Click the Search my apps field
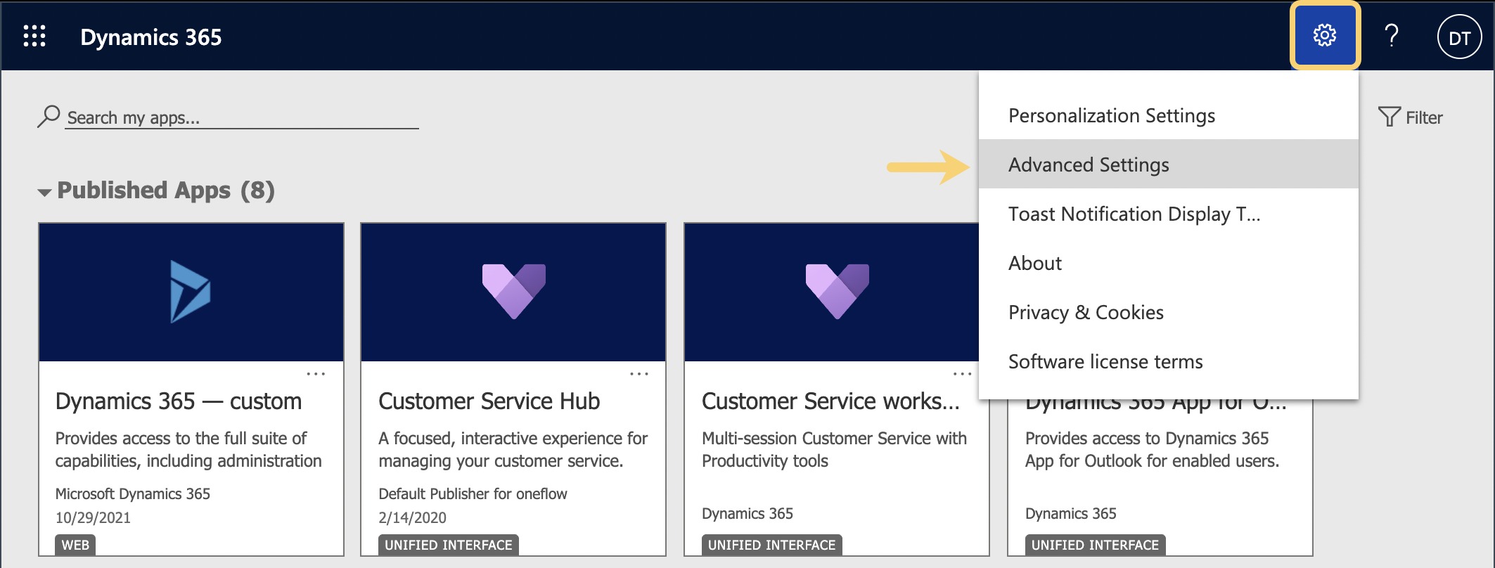Viewport: 1495px width, 568px height. 239,117
